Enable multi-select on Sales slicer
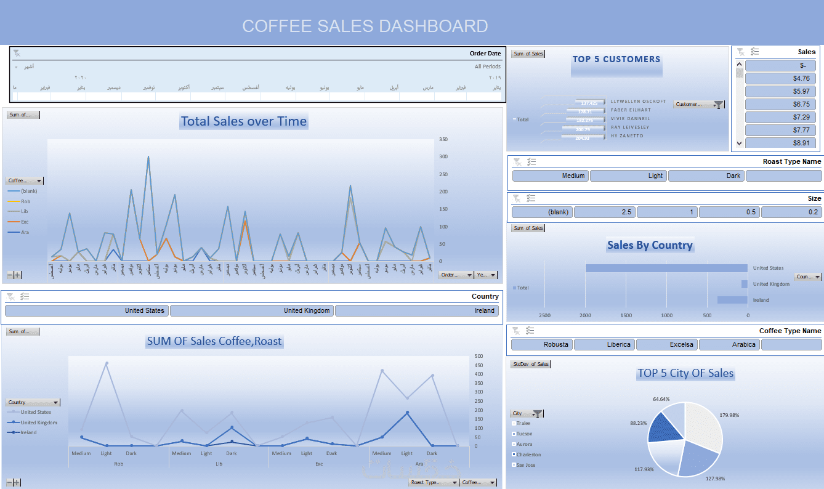This screenshot has height=489, width=824. click(x=755, y=52)
